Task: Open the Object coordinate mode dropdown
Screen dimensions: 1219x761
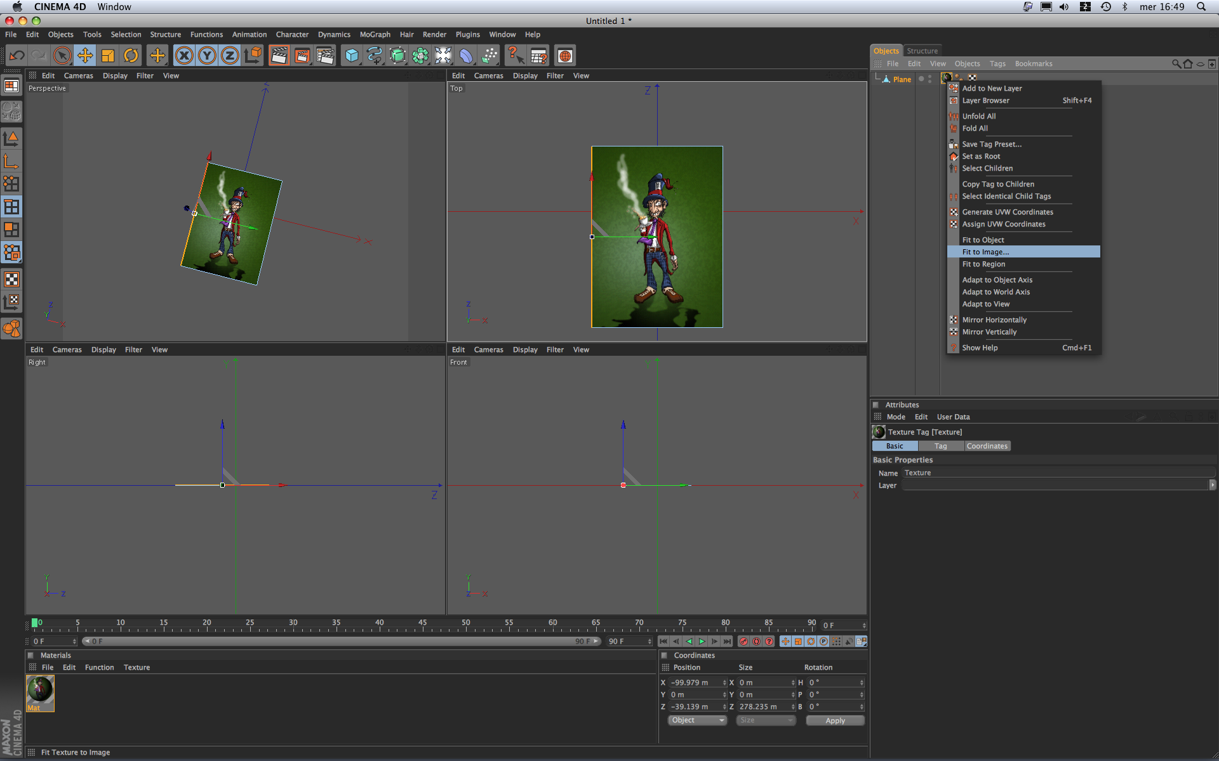Action: pyautogui.click(x=697, y=720)
